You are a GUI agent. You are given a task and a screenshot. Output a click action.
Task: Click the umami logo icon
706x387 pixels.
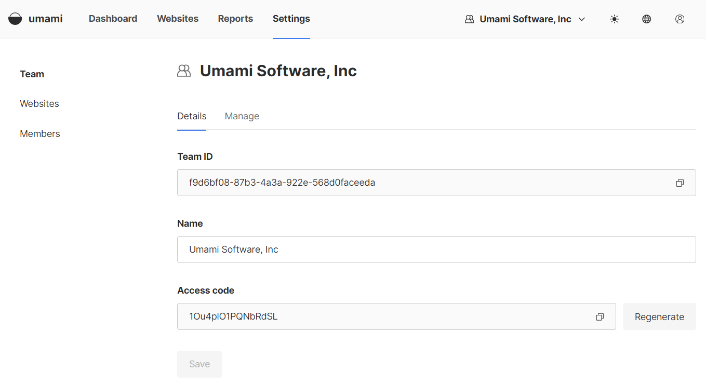click(15, 19)
